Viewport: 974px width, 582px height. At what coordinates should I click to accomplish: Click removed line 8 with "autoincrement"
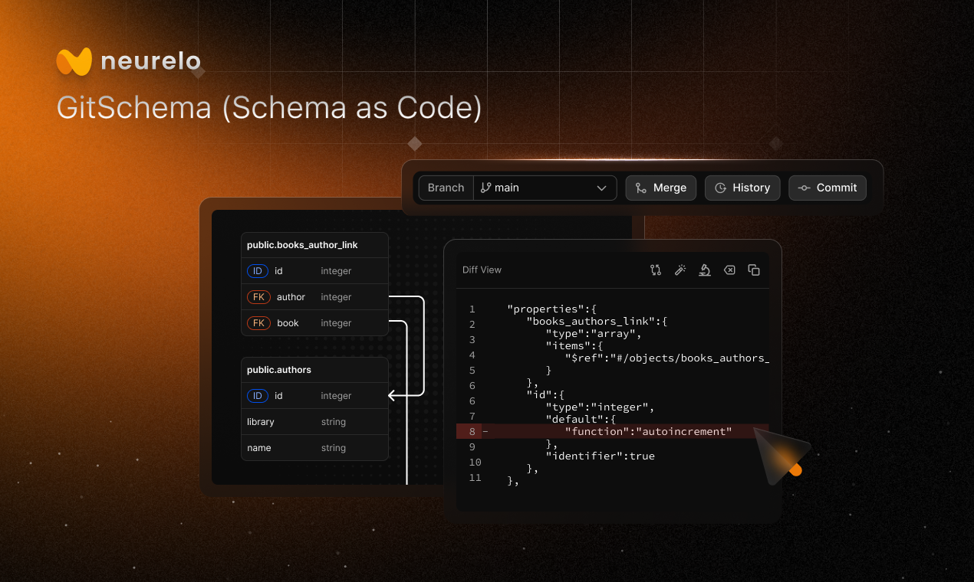[613, 431]
